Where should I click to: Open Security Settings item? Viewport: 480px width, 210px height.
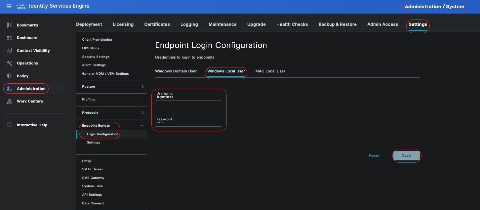tap(96, 57)
